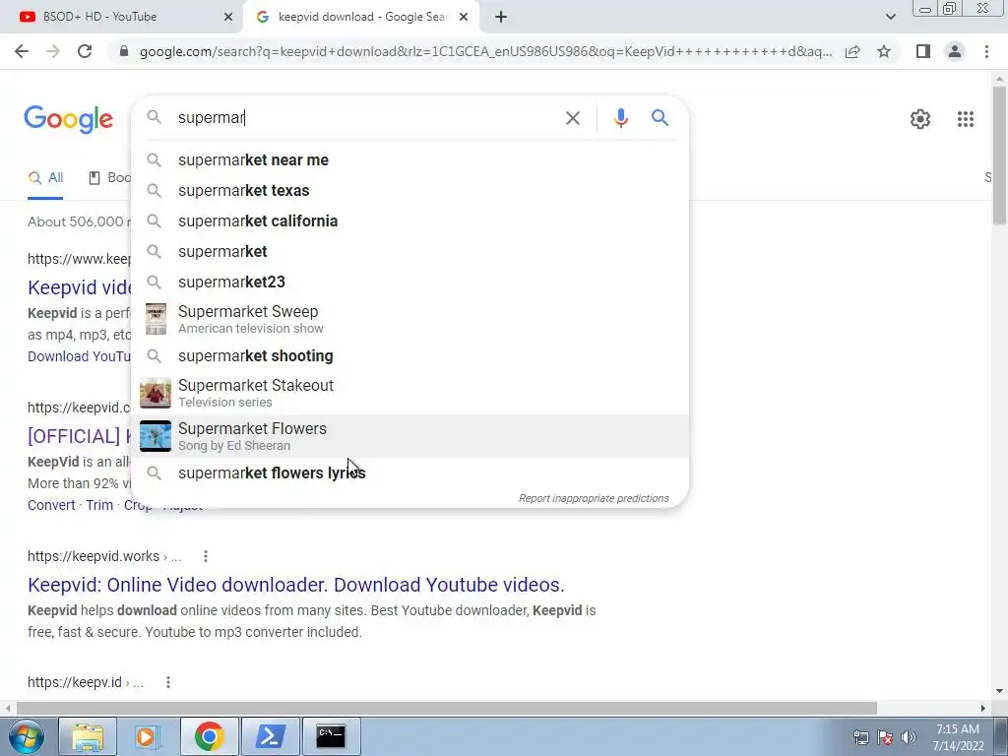Open the Chrome three-dot menu
The height and width of the screenshot is (756, 1008).
click(x=986, y=51)
